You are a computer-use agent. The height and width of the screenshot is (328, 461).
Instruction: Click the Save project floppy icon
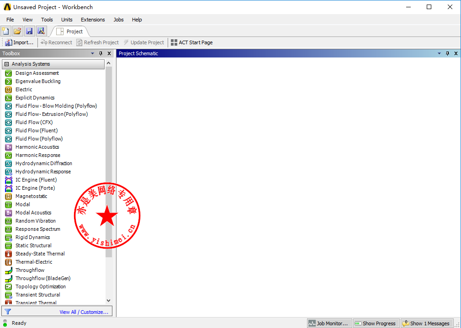coord(29,31)
